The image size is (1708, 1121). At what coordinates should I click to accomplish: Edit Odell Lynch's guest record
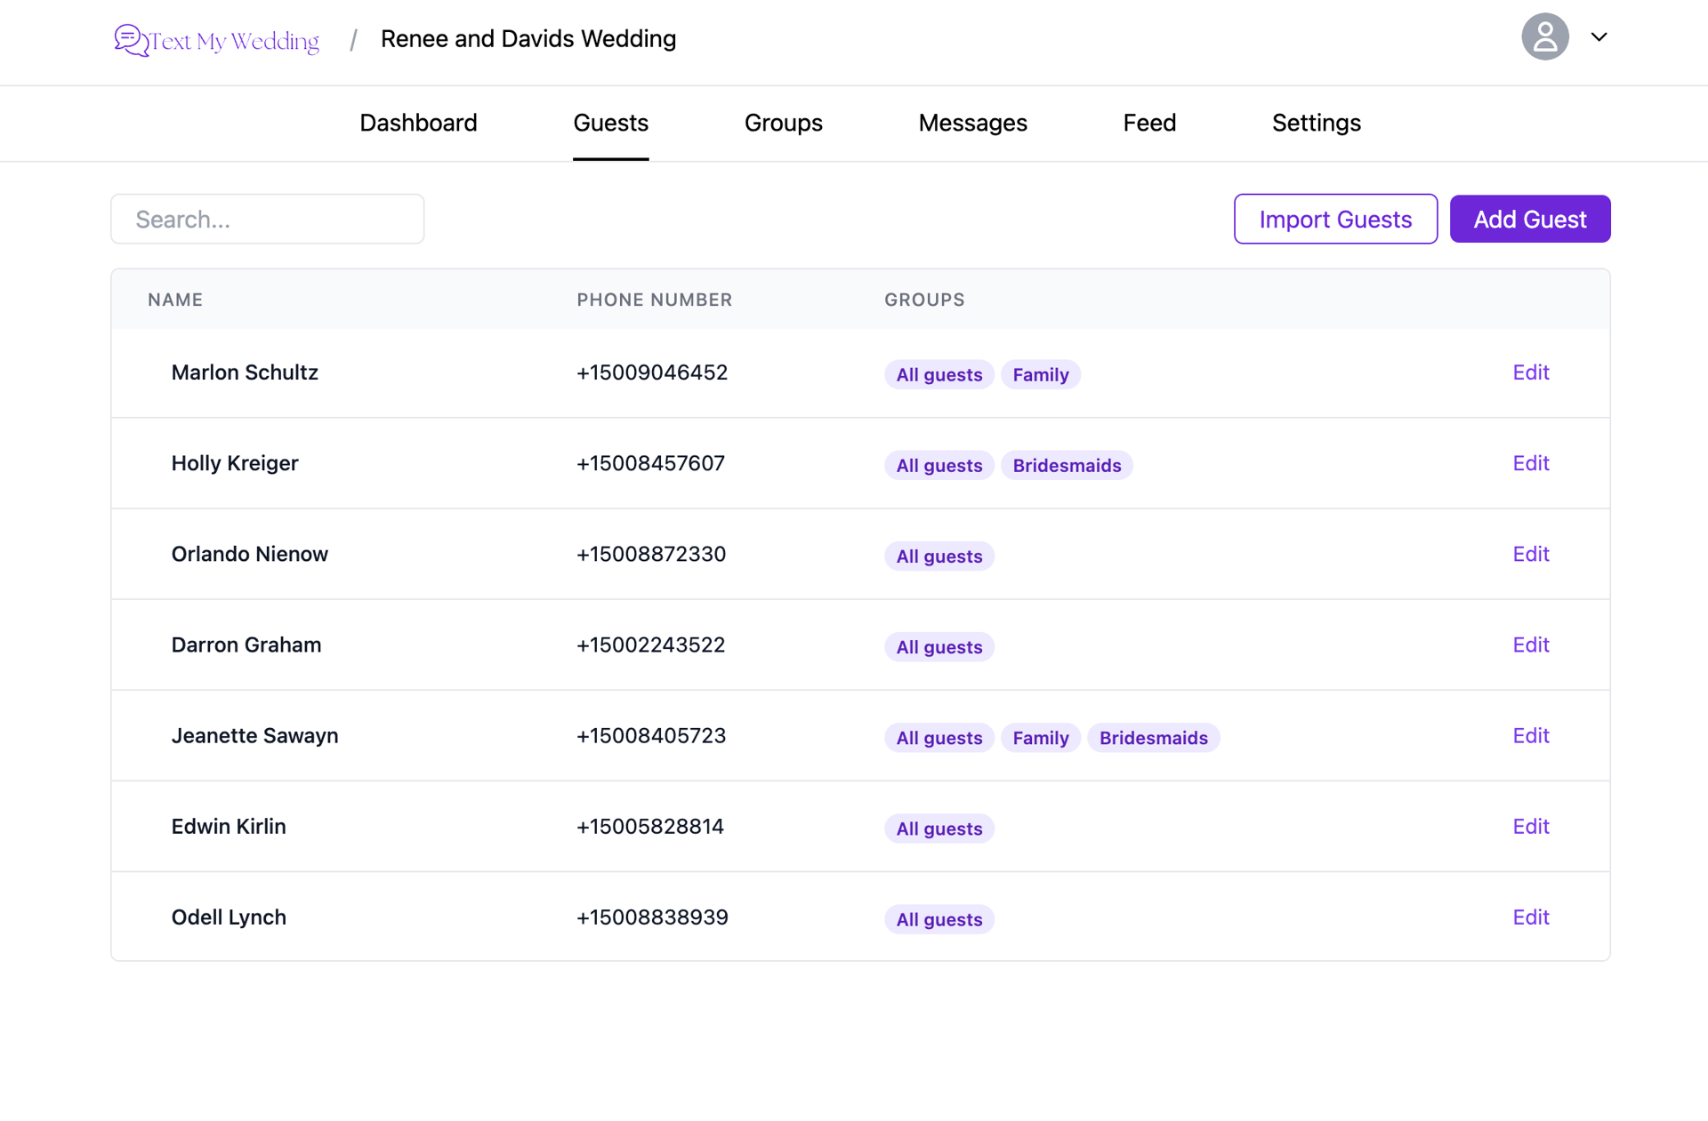pyautogui.click(x=1530, y=917)
